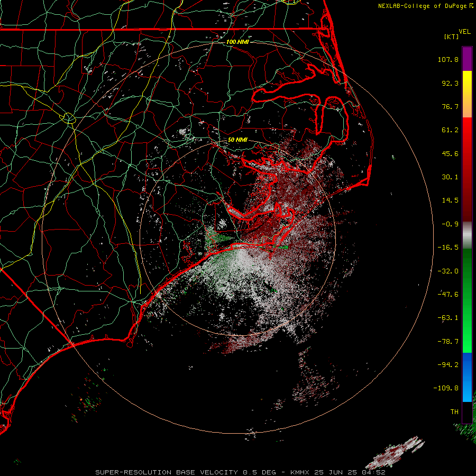Select the 76.7 scale value
The width and height of the screenshot is (476, 476).
tap(450, 106)
